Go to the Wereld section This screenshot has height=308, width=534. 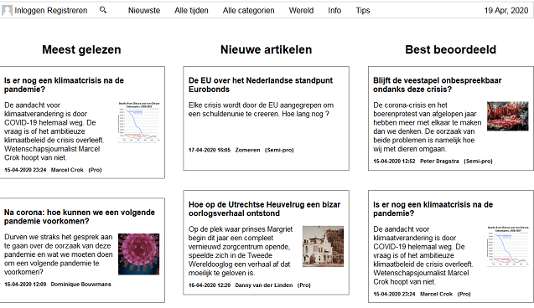tap(301, 11)
